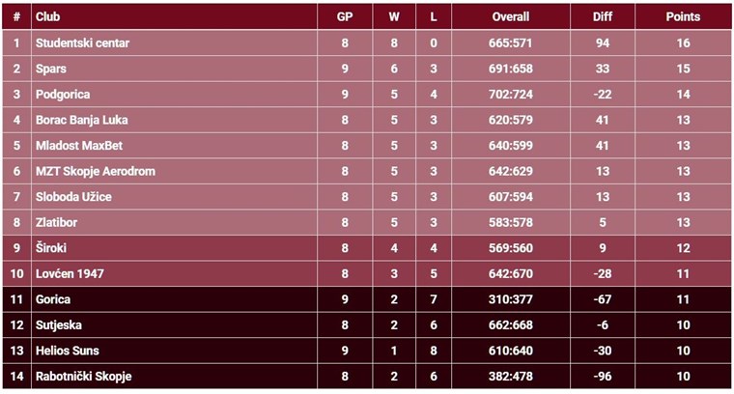Viewport: 734px width, 394px height.
Task: Select Rabotnički Skopje at table bottom
Action: [84, 377]
